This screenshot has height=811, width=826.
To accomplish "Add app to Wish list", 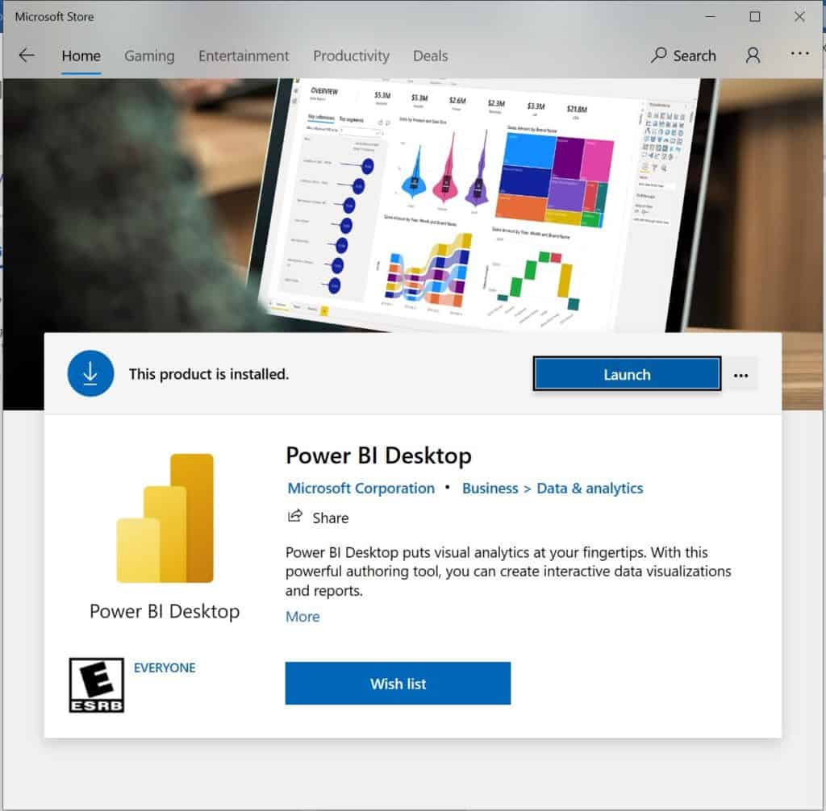I will point(398,683).
